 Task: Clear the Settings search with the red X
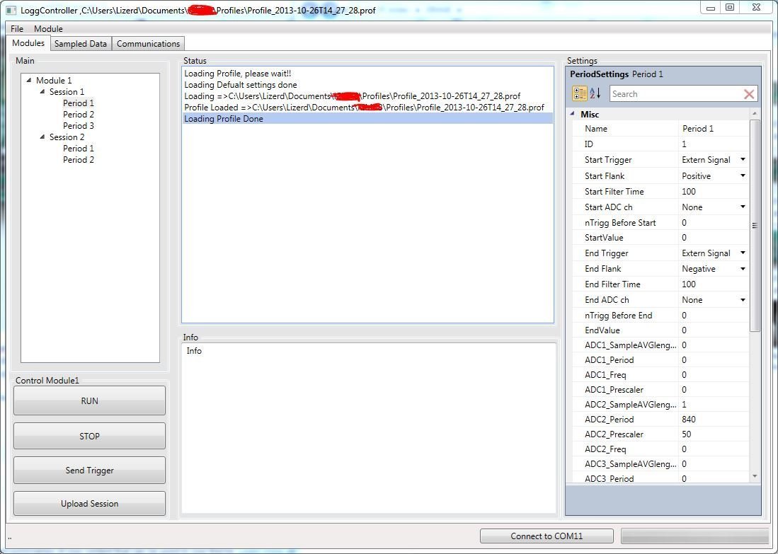748,94
